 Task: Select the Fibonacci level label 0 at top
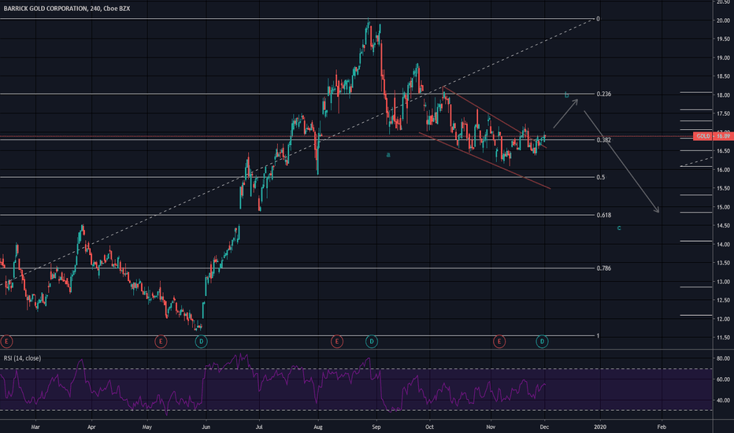tap(598, 19)
